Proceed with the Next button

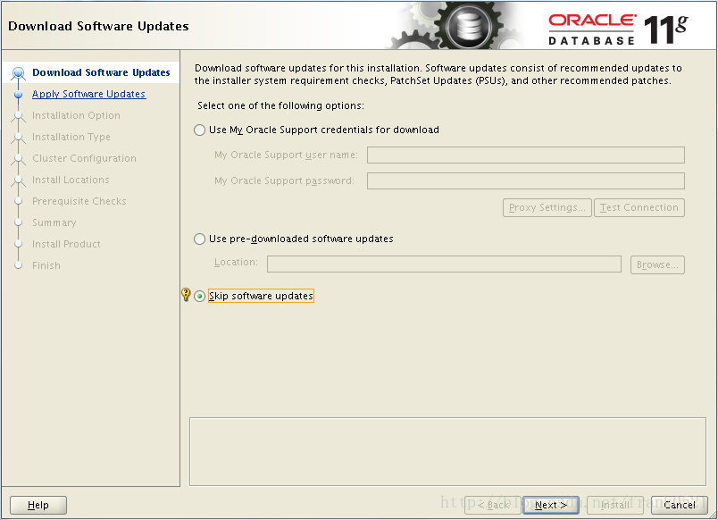pyautogui.click(x=551, y=505)
